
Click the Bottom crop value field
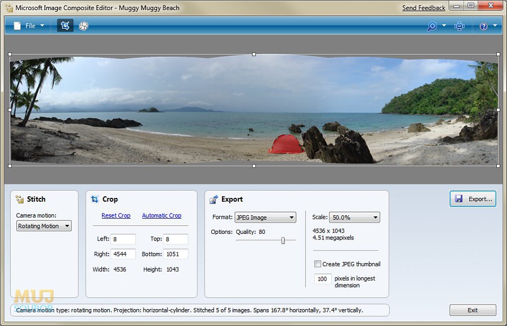click(x=176, y=254)
